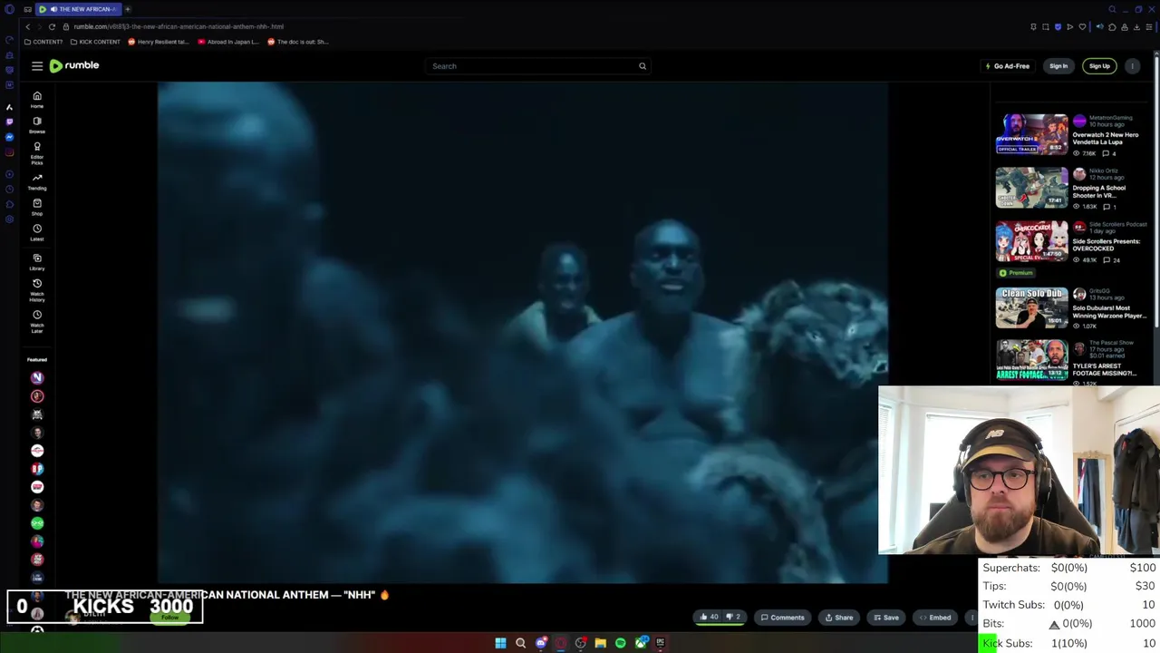Viewport: 1160px width, 653px height.
Task: Click Sign Up button
Action: [1099, 66]
